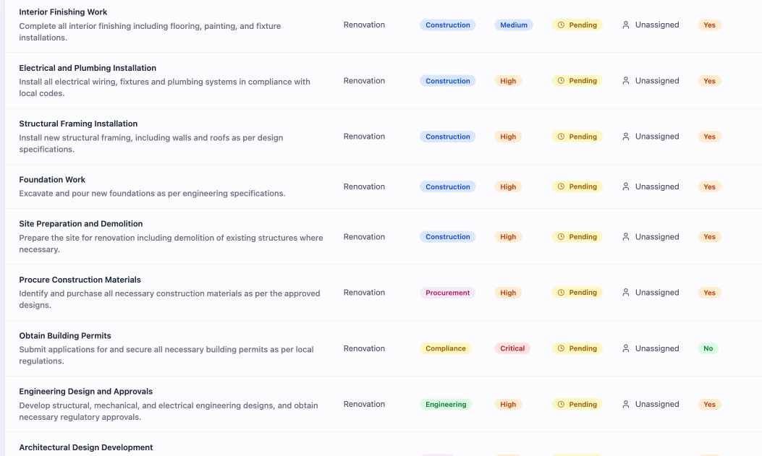Click the person icon on Structural Framing Installation row
Viewport: 762px width, 456px height.
(625, 136)
